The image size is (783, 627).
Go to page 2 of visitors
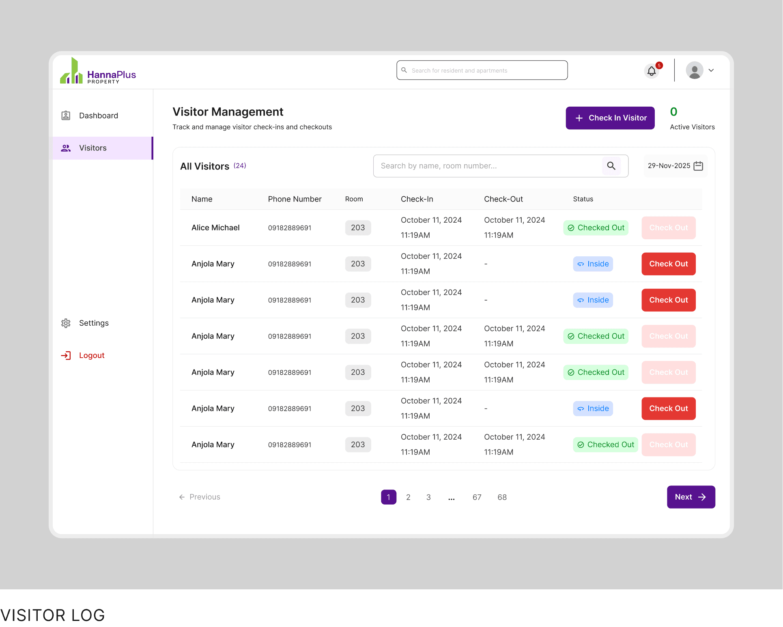click(408, 497)
